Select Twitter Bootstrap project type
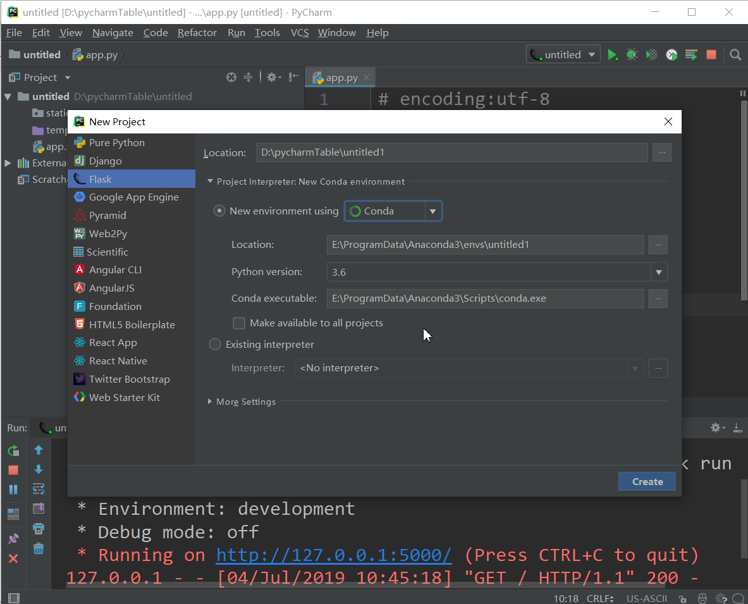This screenshot has height=604, width=748. point(132,379)
